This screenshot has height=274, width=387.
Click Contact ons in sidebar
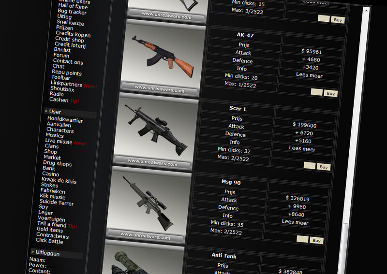tap(68, 61)
